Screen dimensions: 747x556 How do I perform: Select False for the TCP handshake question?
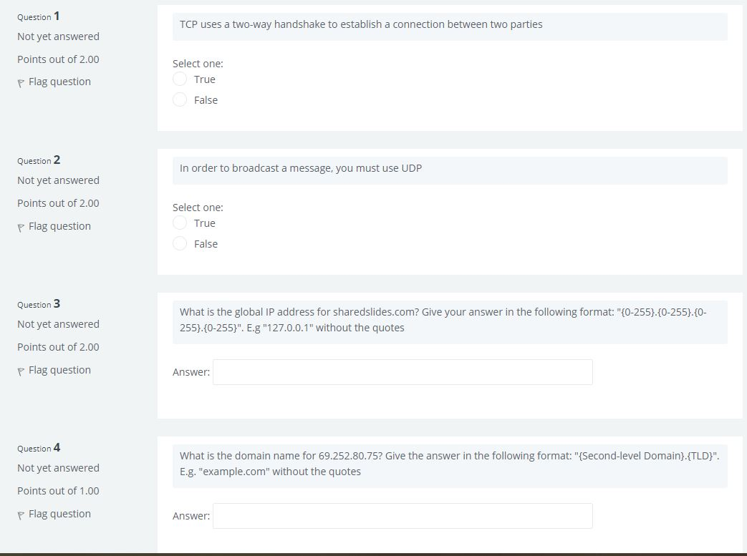[180, 99]
